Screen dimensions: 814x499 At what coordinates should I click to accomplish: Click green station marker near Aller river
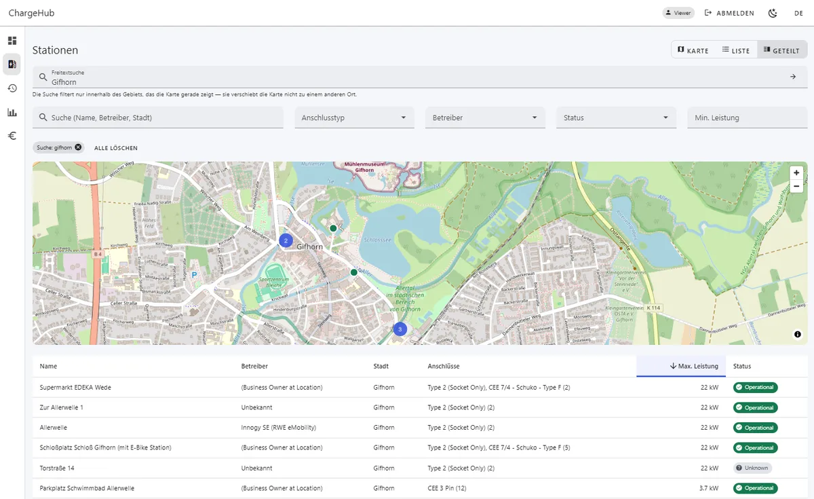pyautogui.click(x=353, y=272)
